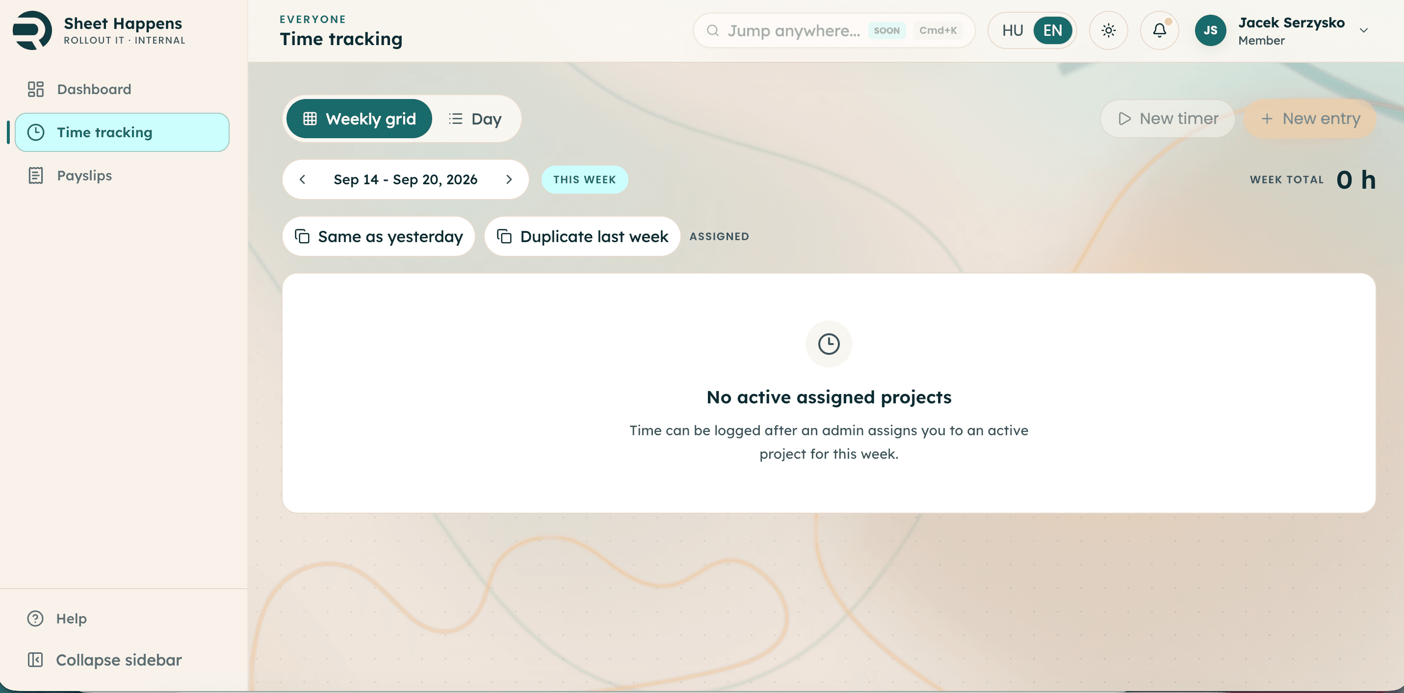Go to the previous week
Image resolution: width=1404 pixels, height=693 pixels.
click(303, 179)
